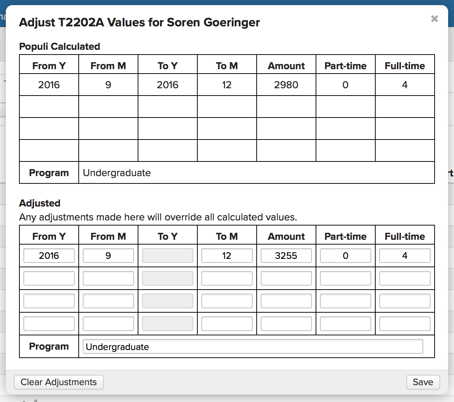Image resolution: width=454 pixels, height=402 pixels.
Task: Click the Full-time column header in Adjusted table
Action: pos(405,237)
